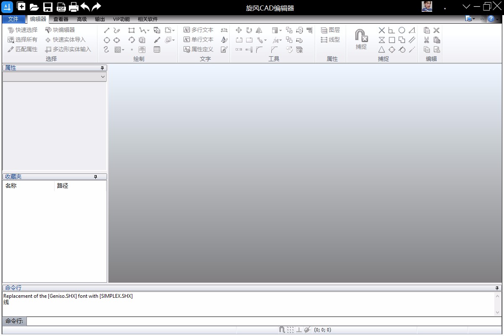Pin the 命令行 panel
The image size is (504, 336).
tap(498, 288)
